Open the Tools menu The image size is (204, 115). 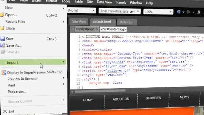coord(66,1)
